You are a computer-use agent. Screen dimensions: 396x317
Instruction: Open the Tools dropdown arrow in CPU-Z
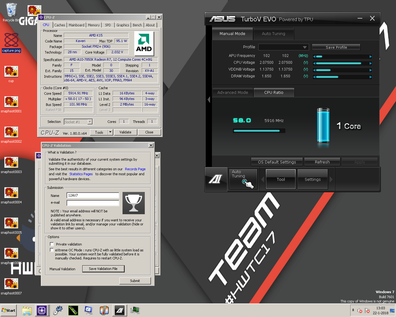coord(110,132)
